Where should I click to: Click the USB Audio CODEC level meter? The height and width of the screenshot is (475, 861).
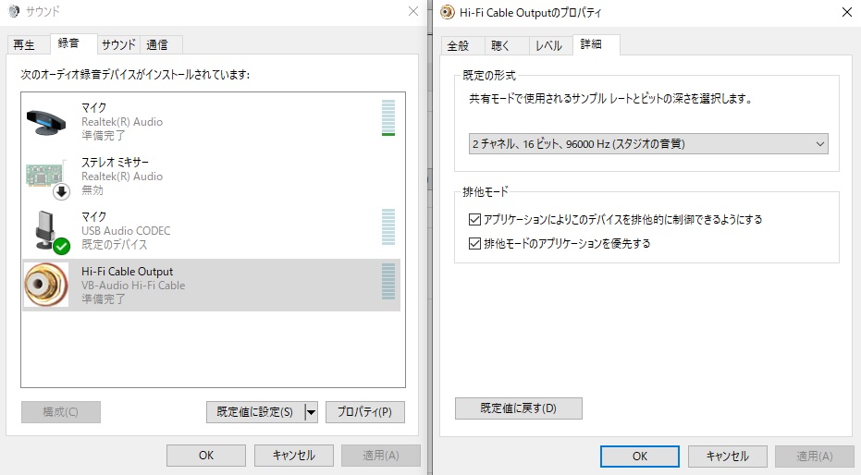point(388,226)
